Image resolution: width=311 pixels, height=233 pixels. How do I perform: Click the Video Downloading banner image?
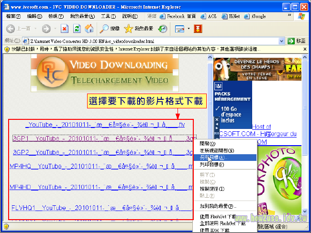tap(105, 73)
